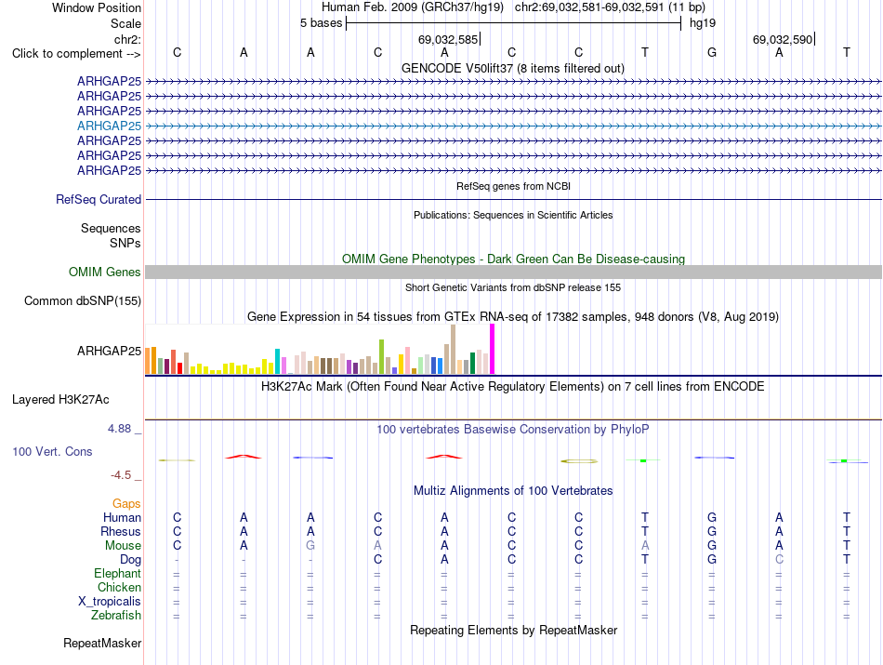Click the OMIM Gene Phenotypes green title
The height and width of the screenshot is (665, 883).
pyautogui.click(x=514, y=259)
